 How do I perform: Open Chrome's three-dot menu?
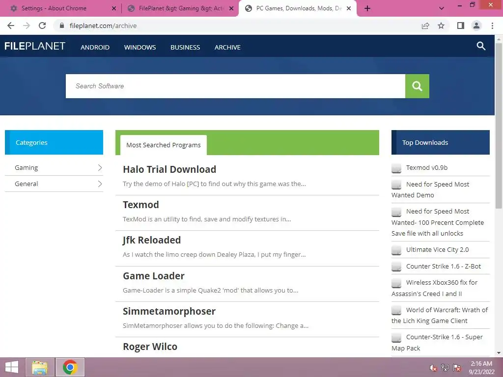click(492, 26)
